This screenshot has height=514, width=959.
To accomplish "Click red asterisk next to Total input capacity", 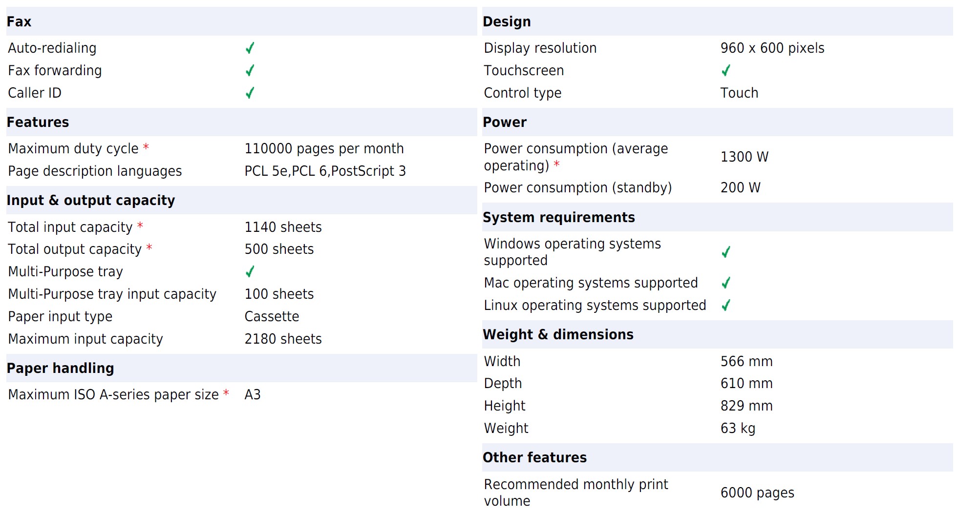I will click(x=140, y=226).
